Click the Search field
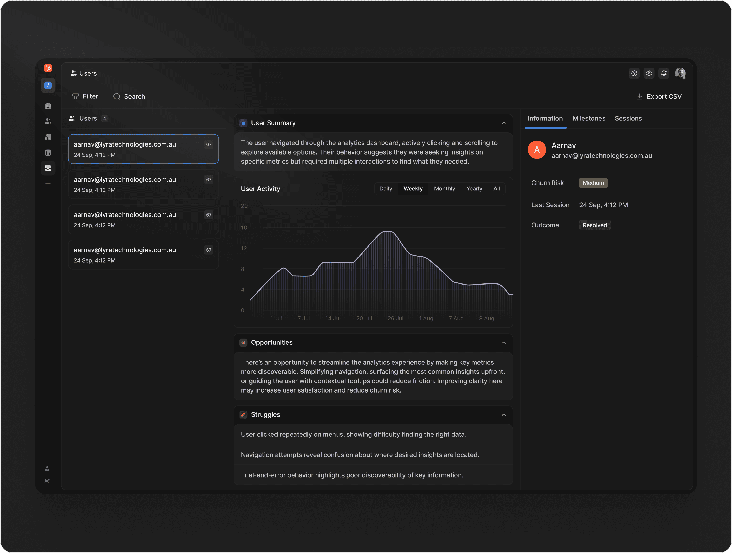Screen dimensions: 732x553 click(129, 97)
